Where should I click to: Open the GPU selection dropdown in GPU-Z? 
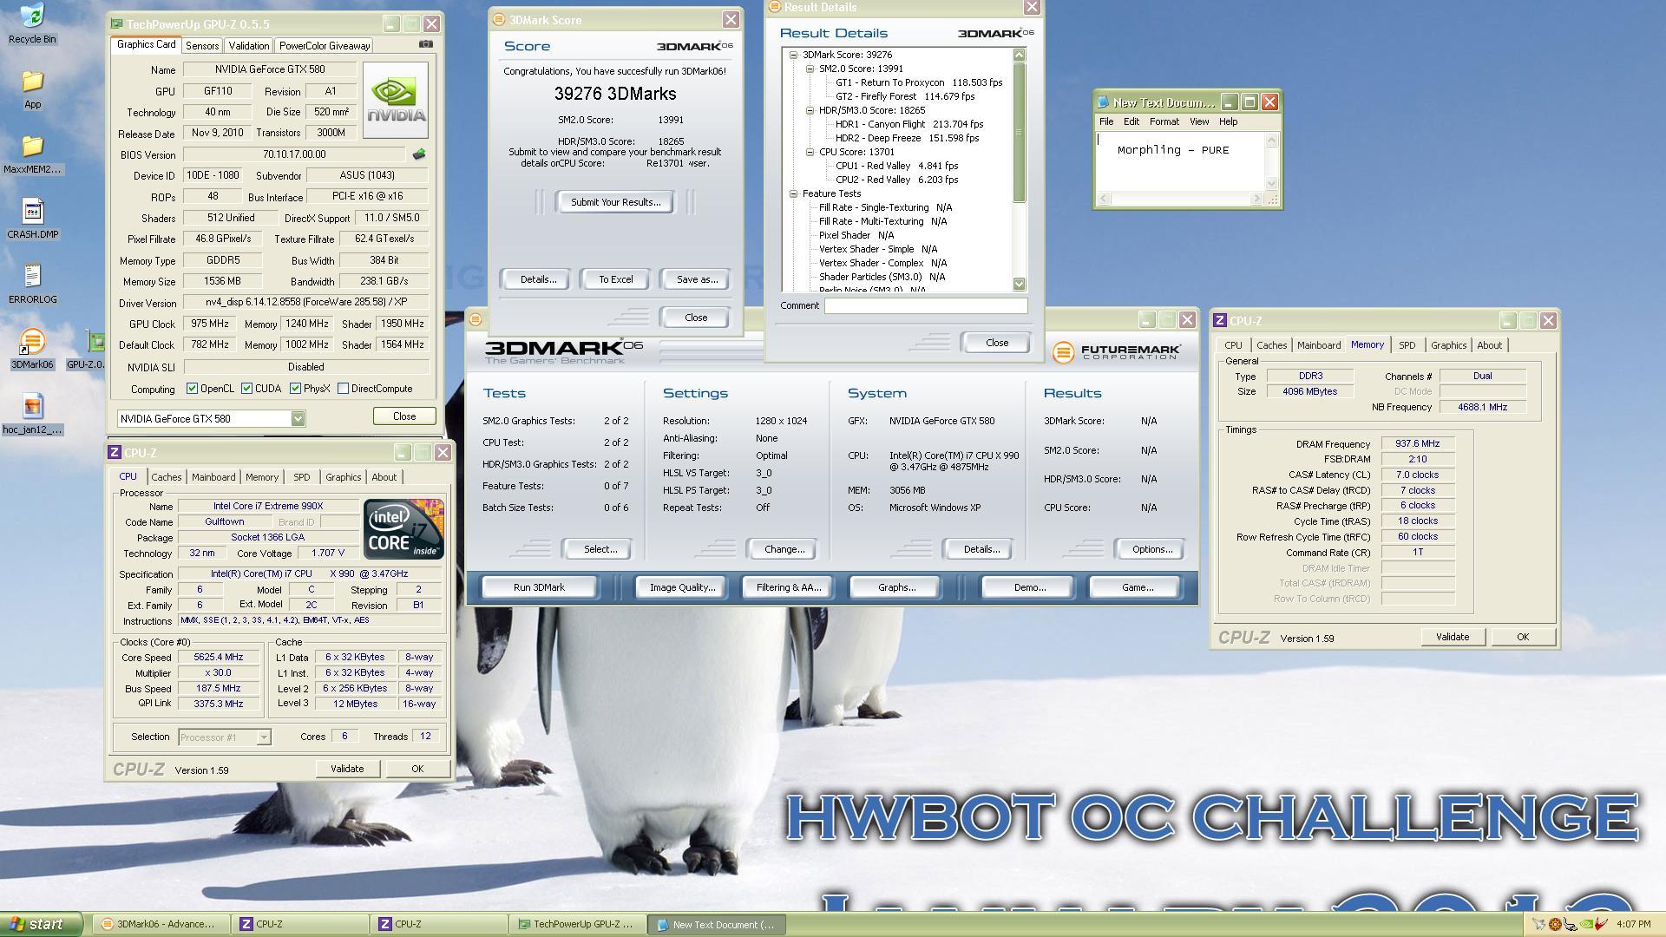[298, 419]
